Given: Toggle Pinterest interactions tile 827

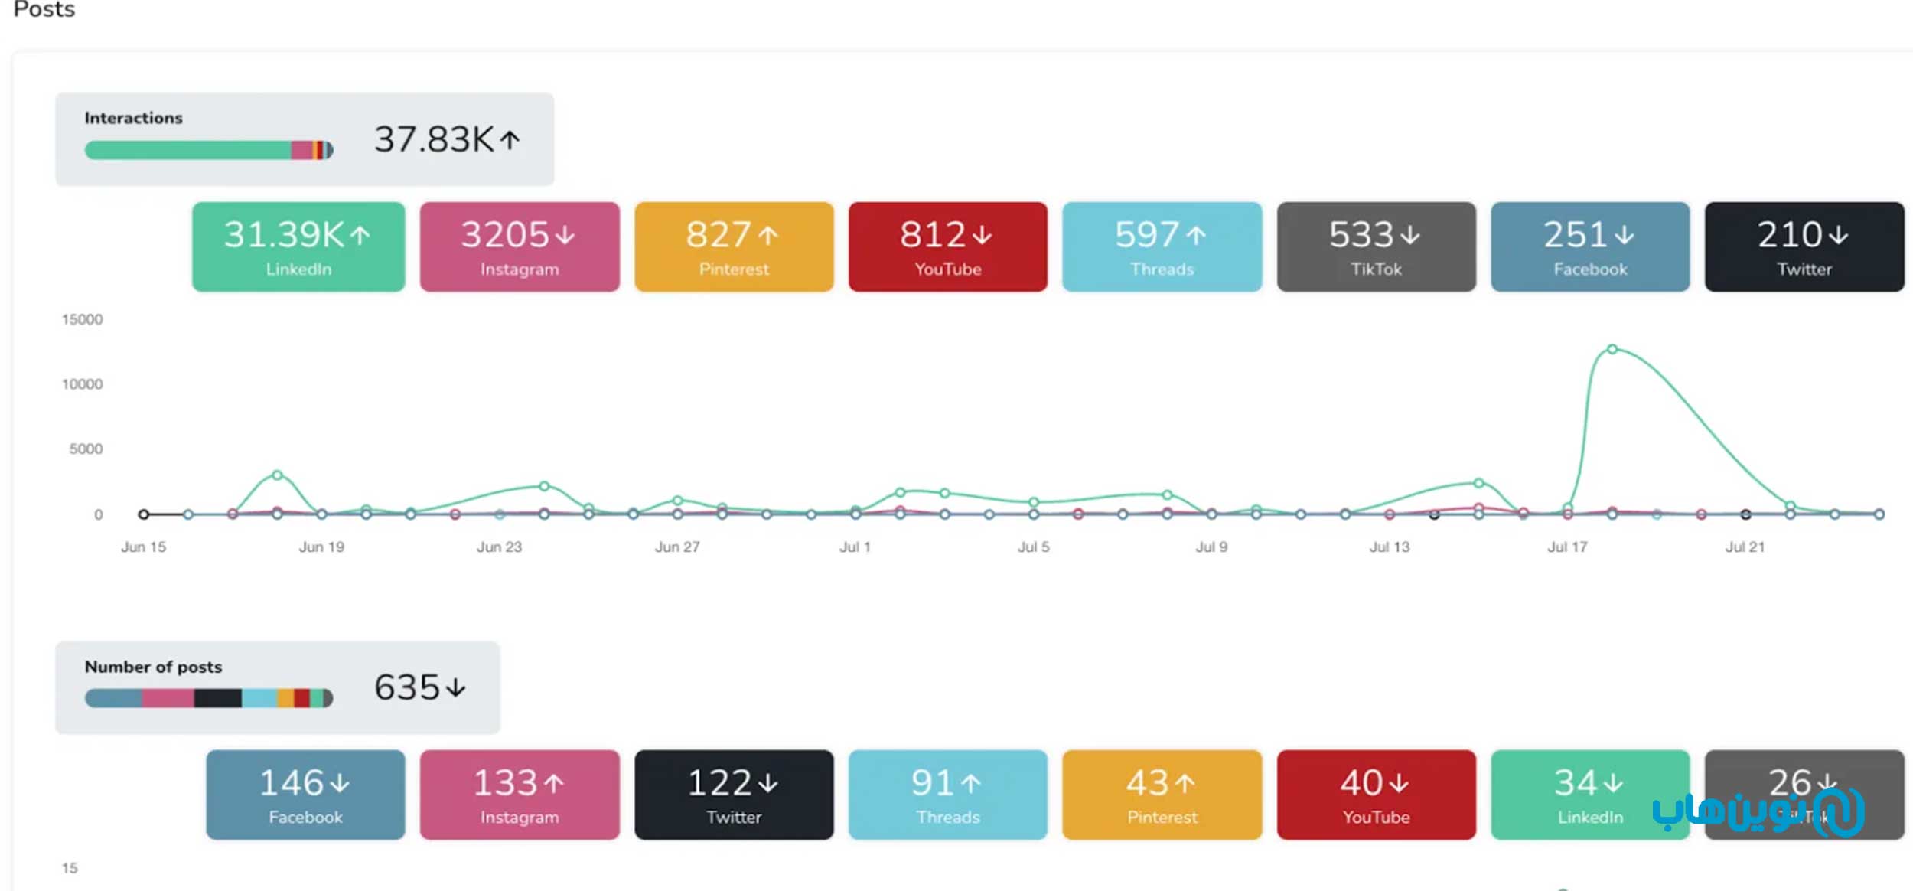Looking at the screenshot, I should [x=733, y=246].
